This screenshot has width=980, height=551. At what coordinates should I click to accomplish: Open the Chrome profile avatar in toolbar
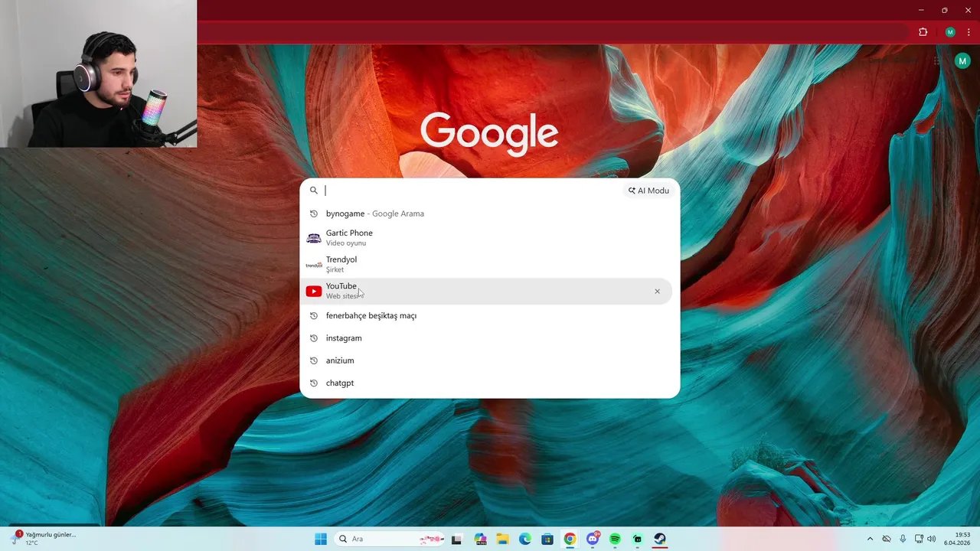950,32
